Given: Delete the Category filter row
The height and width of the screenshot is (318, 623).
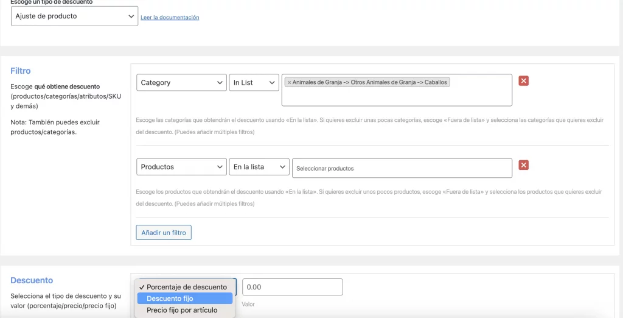Looking at the screenshot, I should click(523, 80).
